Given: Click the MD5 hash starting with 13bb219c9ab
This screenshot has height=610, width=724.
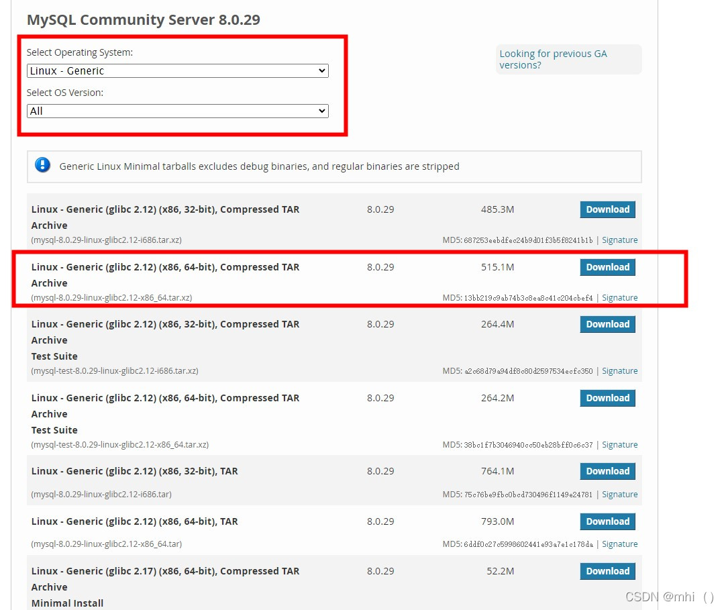Looking at the screenshot, I should (528, 299).
